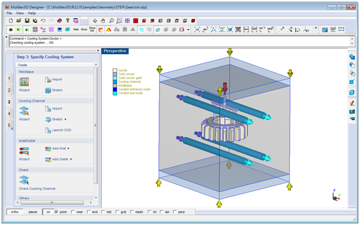
Task: Enable the mesh snap checkbox
Action: (132, 212)
